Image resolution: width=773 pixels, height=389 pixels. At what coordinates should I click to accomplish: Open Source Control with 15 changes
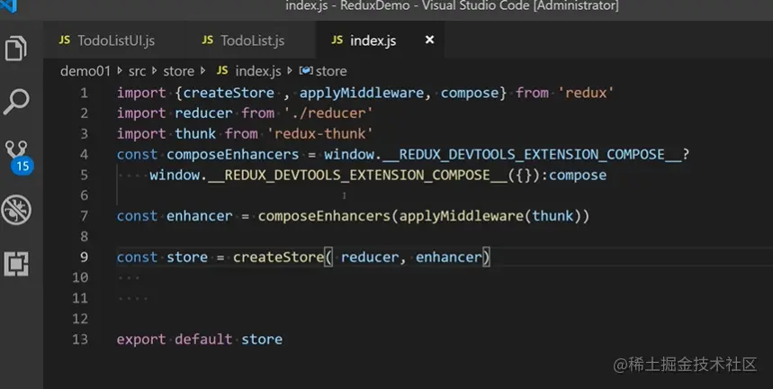click(18, 157)
